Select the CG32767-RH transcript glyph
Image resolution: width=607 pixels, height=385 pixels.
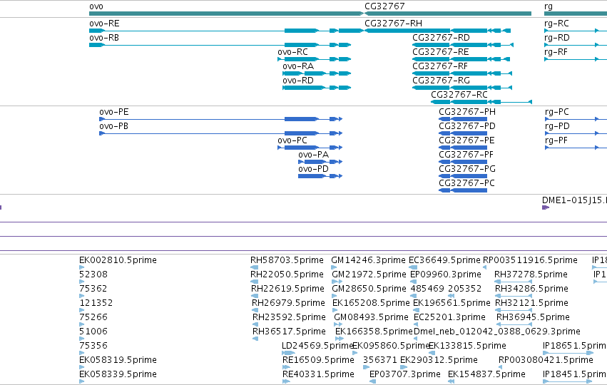437,31
